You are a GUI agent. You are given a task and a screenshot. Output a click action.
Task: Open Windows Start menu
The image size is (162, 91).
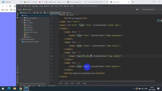pyautogui.click(x=3, y=89)
